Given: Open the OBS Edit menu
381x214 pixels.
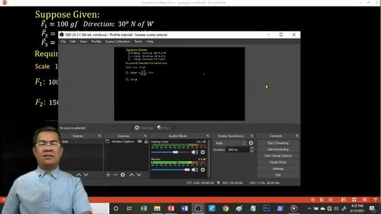Looking at the screenshot, I should (73, 42).
